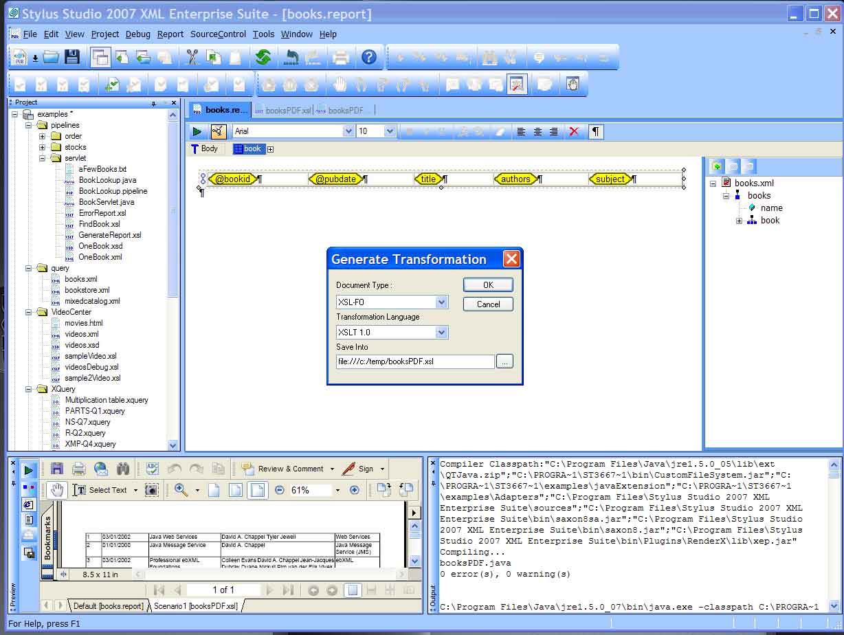
Task: Open font size dropdown showing 10
Action: (x=390, y=131)
